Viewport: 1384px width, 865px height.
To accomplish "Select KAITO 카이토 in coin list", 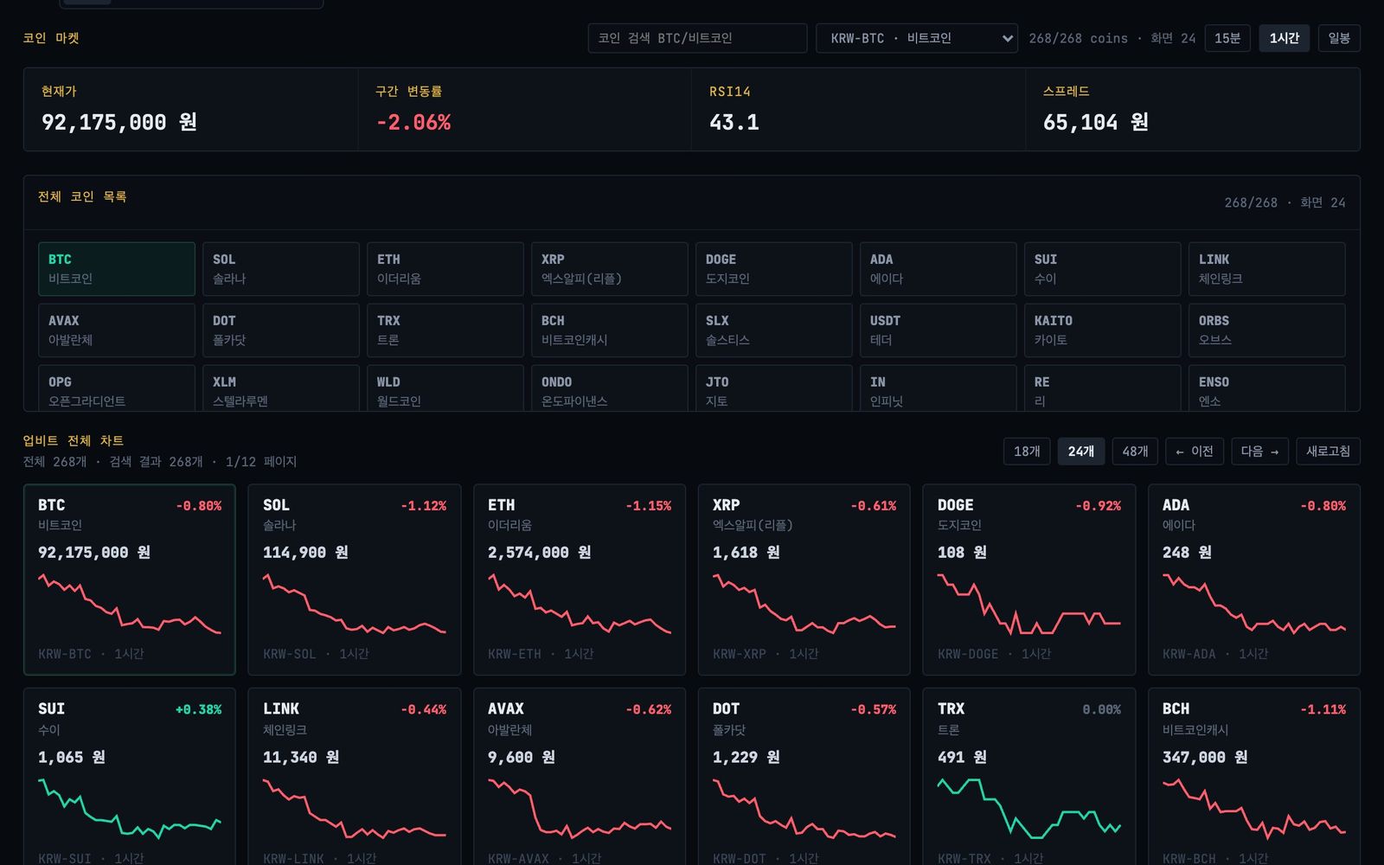I will tap(1103, 330).
